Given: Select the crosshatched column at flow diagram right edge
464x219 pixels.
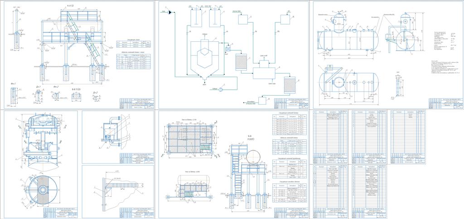Looking at the screenshot, I should [x=290, y=85].
